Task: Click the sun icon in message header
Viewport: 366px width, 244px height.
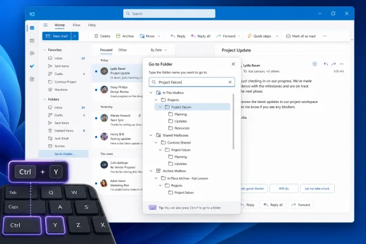Action: point(315,64)
